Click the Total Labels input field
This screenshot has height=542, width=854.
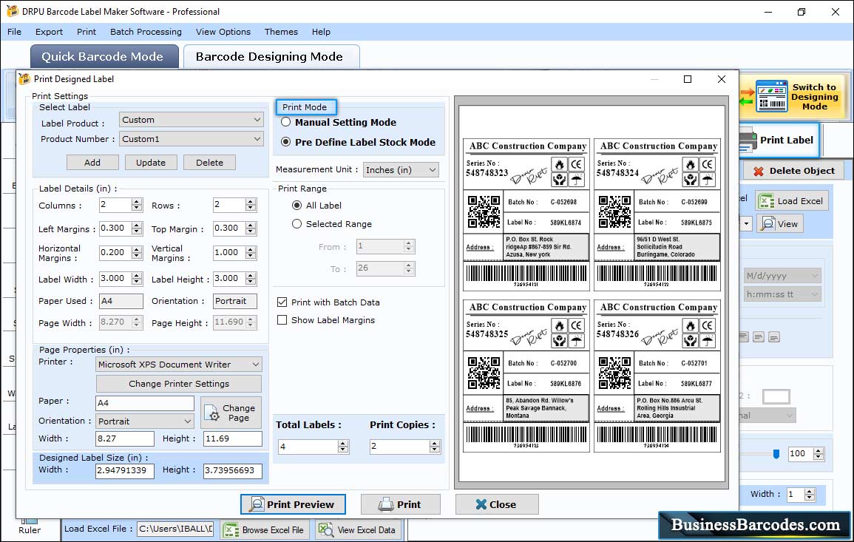308,447
